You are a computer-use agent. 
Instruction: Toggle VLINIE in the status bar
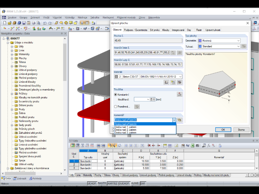point(135,183)
